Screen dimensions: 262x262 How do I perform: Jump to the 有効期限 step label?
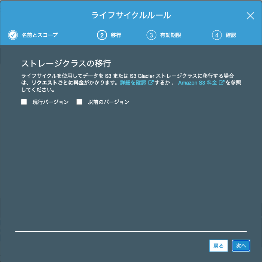point(170,35)
